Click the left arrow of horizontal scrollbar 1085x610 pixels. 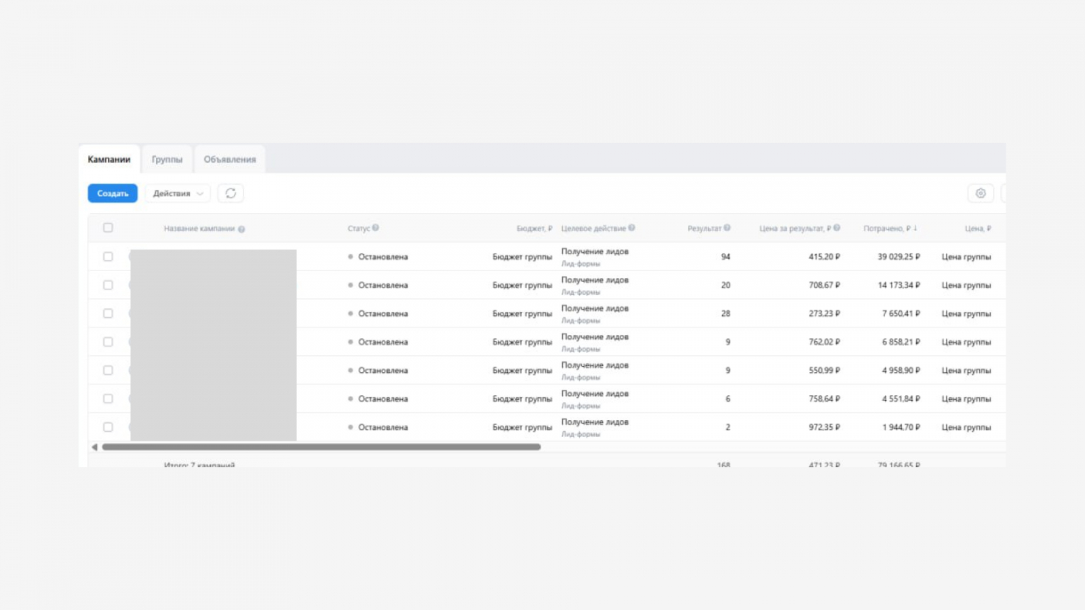coord(94,447)
